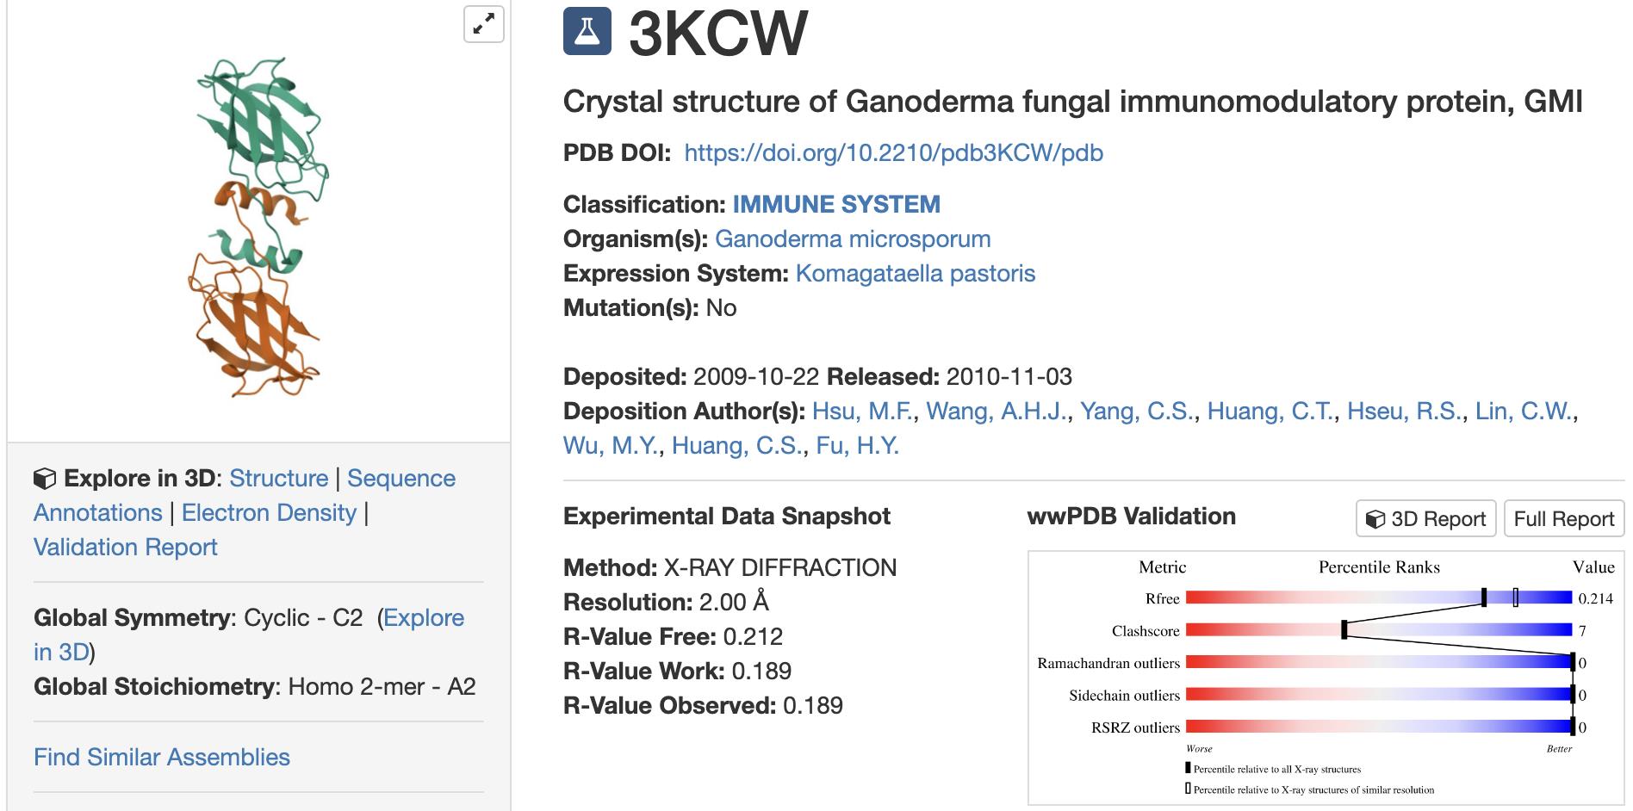The height and width of the screenshot is (811, 1633).
Task: Open Structure in 3D explorer
Action: [279, 479]
